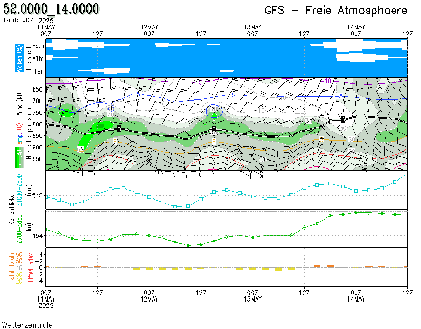Click the 850 hPa pressure tick label

[x=37, y=136]
